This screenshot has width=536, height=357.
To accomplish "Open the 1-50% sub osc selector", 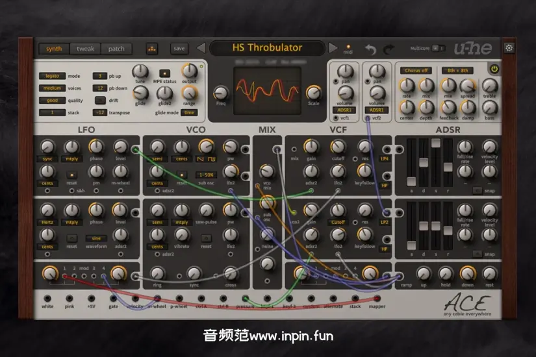I will [x=206, y=175].
